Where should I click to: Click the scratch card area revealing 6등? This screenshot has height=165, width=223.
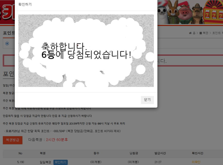(x=86, y=51)
